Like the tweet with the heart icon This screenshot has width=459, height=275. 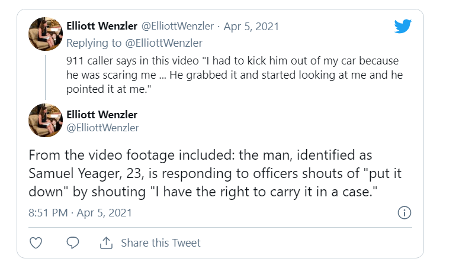[x=36, y=243]
